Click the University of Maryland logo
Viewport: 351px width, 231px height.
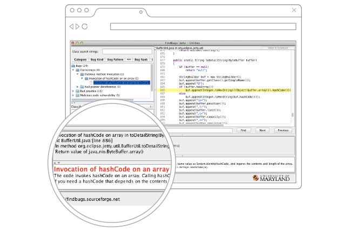(271, 178)
